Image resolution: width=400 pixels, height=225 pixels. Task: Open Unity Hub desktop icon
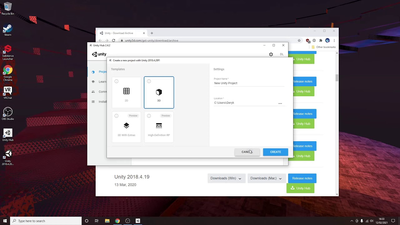click(8, 135)
